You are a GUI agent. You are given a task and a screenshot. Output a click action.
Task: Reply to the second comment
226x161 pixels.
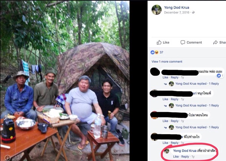point(174,99)
